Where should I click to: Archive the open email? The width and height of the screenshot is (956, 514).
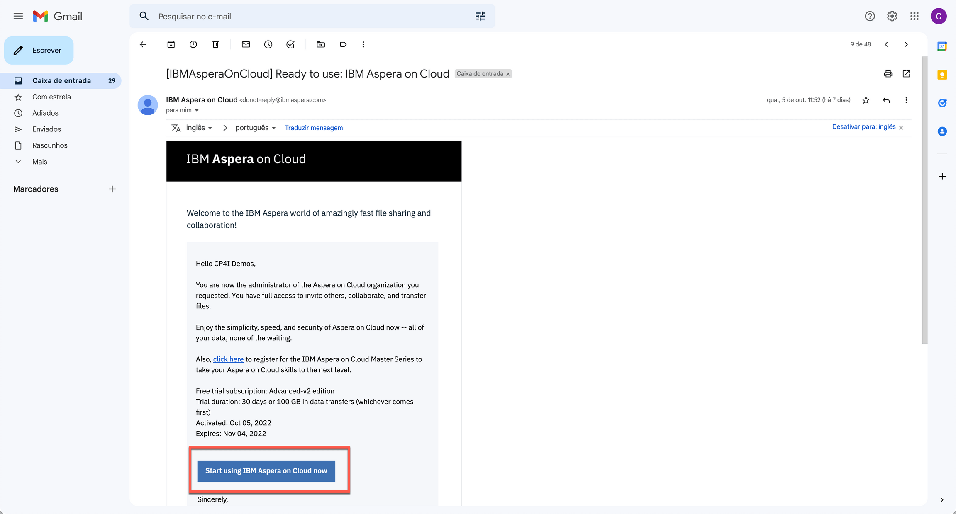coord(171,44)
